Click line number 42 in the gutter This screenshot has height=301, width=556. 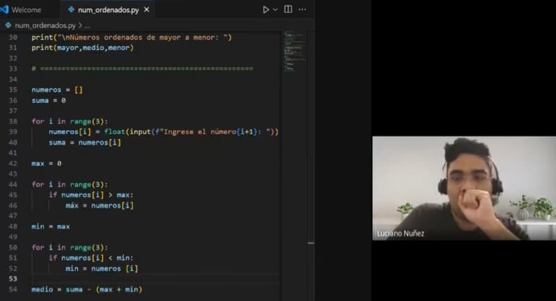point(13,163)
